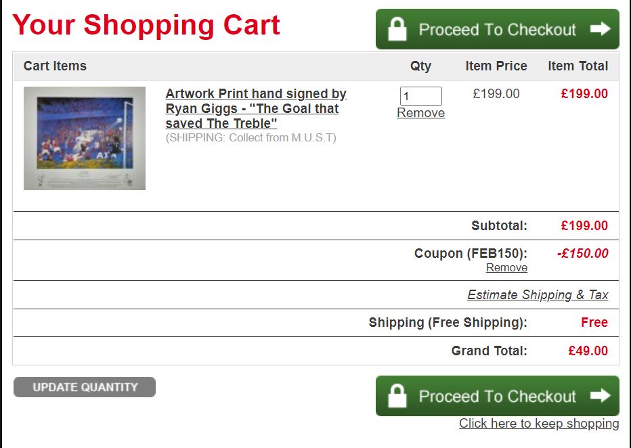Click the Cart Items column header
This screenshot has height=448, width=631.
pos(55,66)
